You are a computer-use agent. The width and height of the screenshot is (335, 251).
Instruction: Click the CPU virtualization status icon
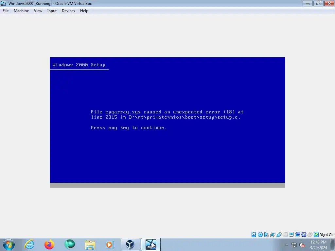coord(304,235)
